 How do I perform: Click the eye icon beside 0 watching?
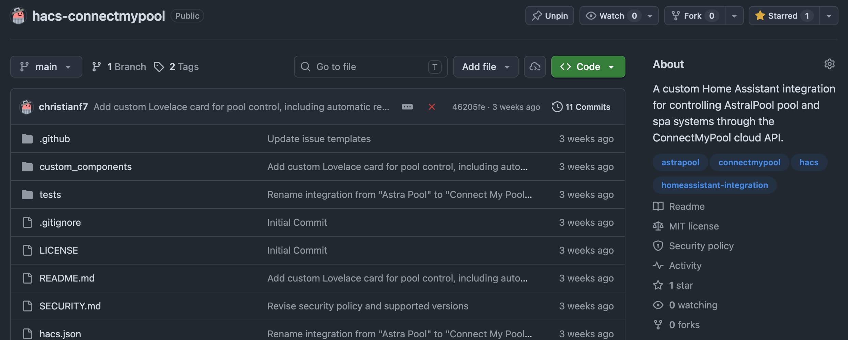(x=658, y=305)
